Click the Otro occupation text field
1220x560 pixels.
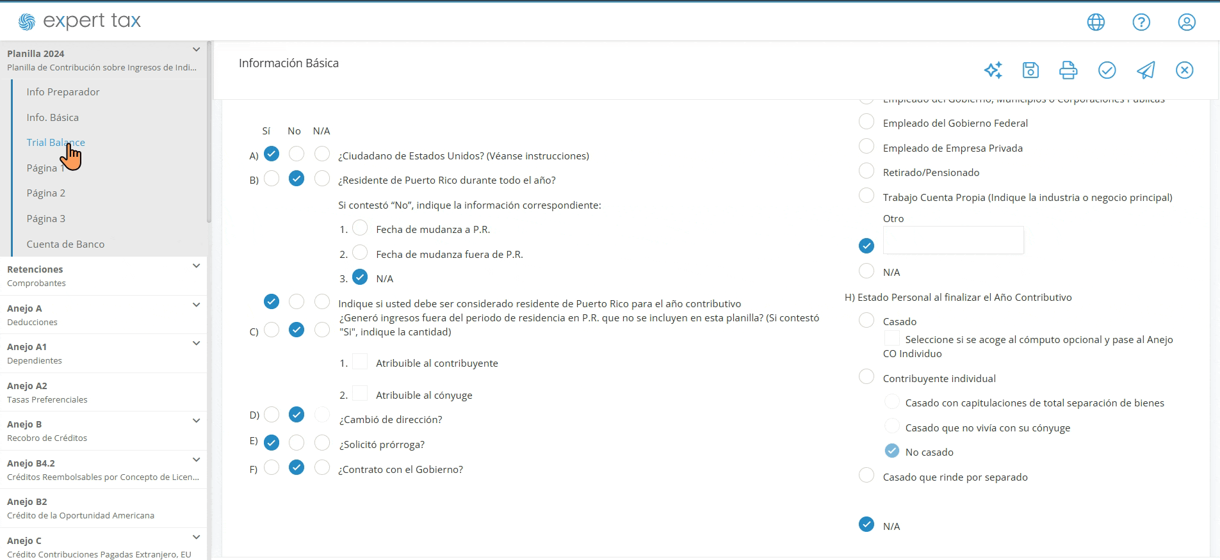pos(953,240)
